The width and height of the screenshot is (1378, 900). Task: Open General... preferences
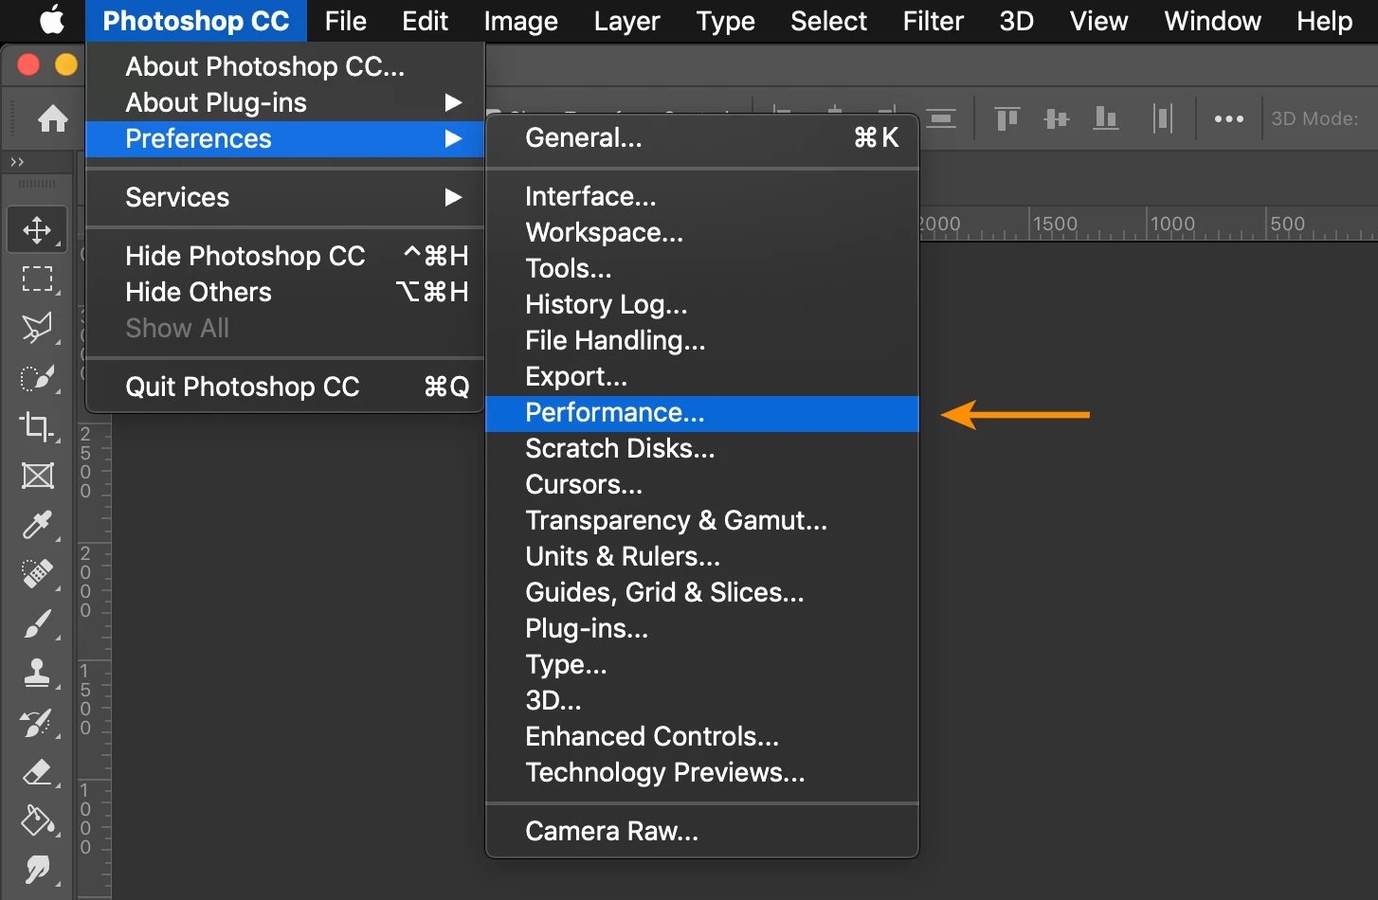(x=702, y=138)
